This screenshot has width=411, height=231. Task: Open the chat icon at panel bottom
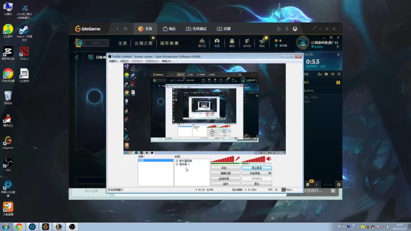tap(307, 185)
